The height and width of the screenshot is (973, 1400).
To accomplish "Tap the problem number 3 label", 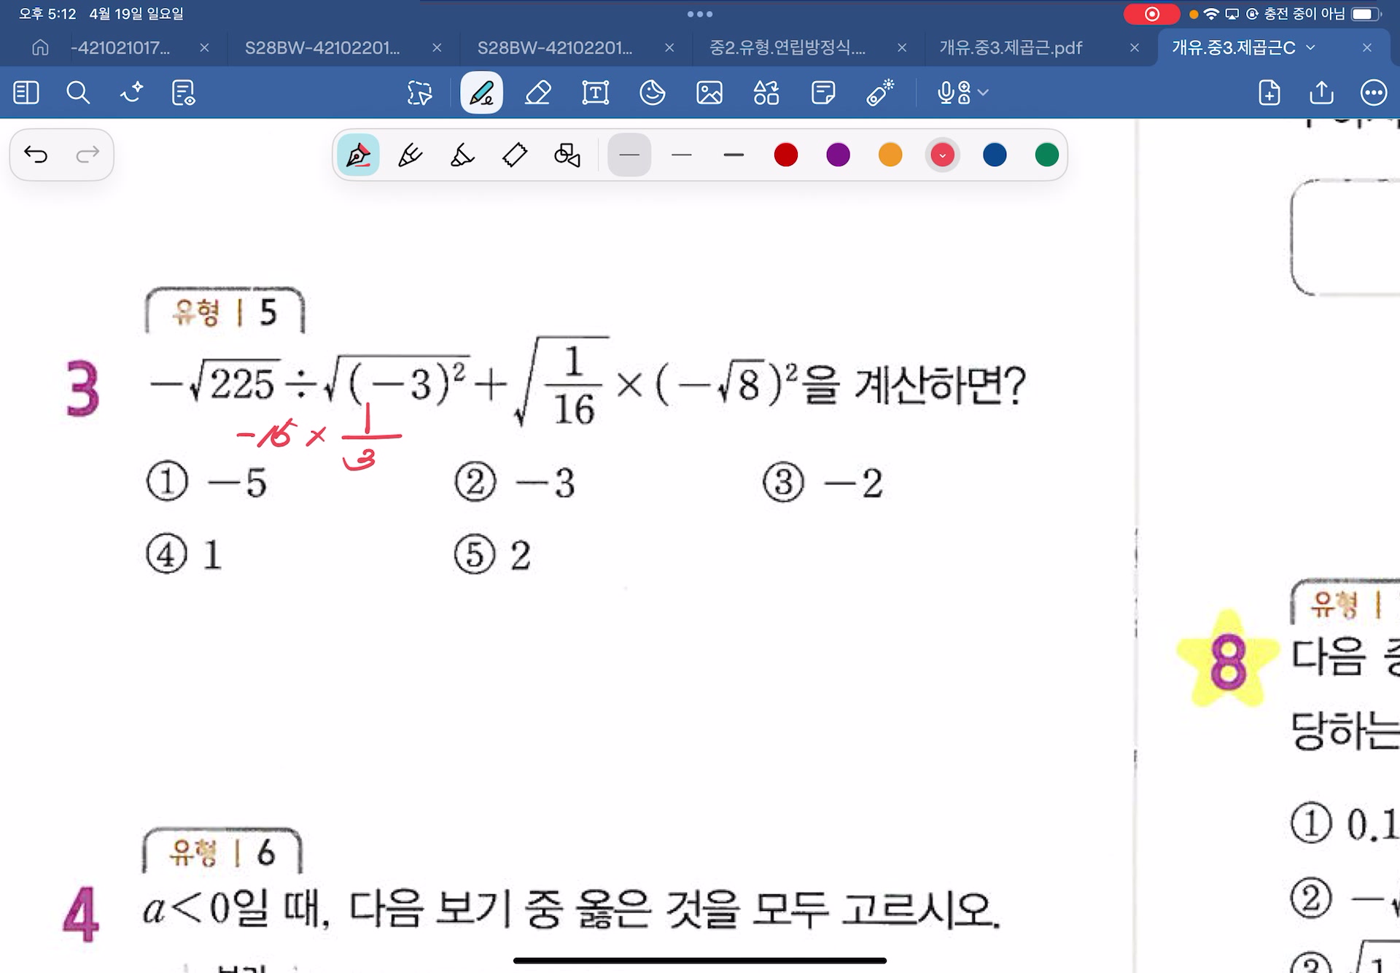I will tap(82, 389).
